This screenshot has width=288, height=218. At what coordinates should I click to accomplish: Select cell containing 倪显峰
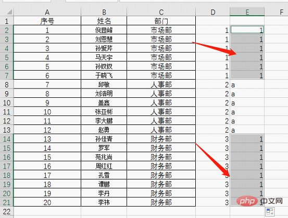[x=104, y=30]
